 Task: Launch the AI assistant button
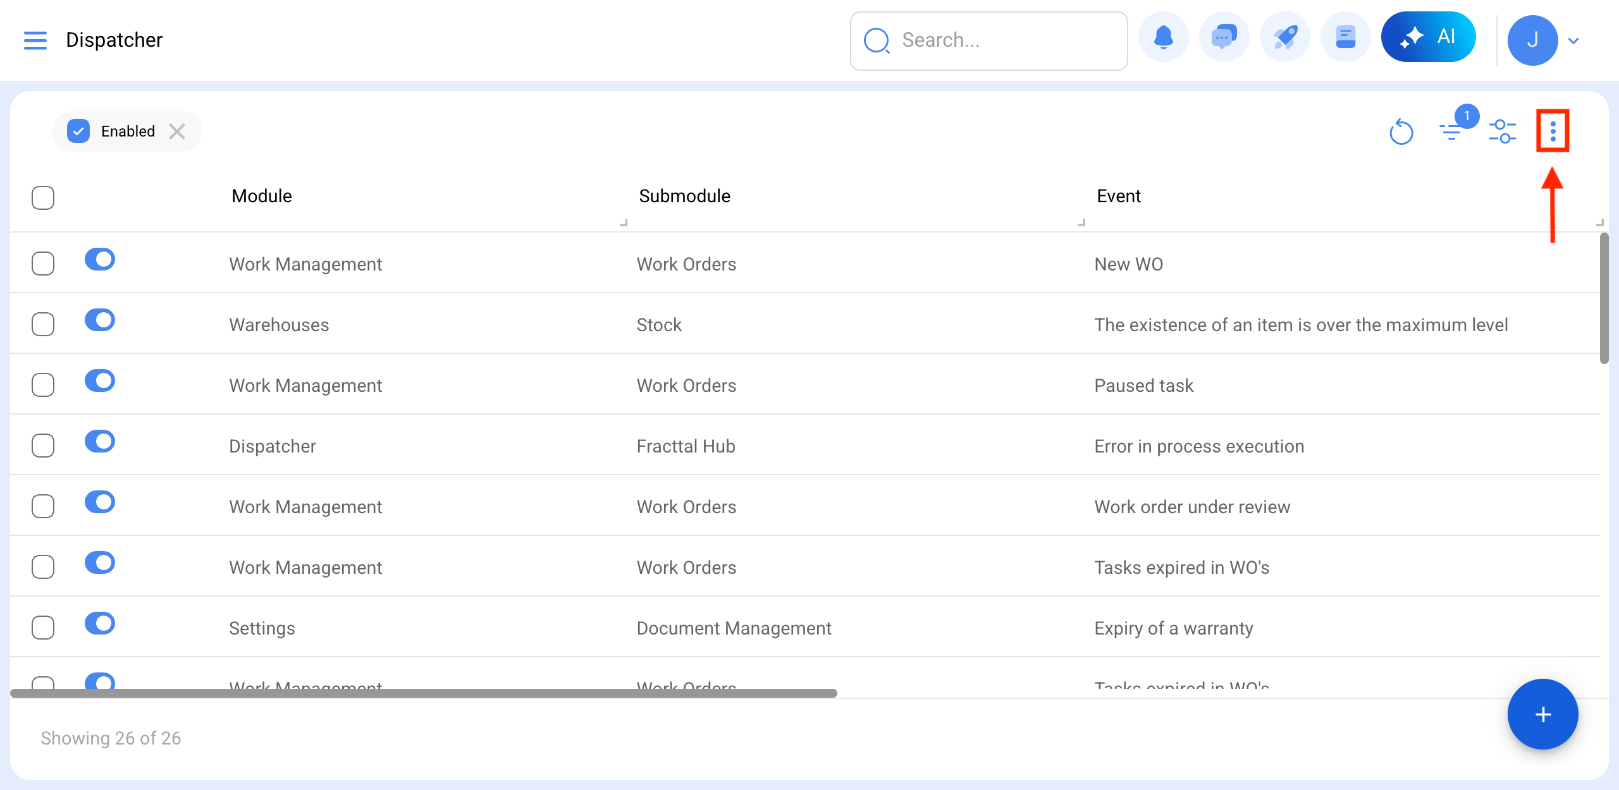pos(1428,37)
